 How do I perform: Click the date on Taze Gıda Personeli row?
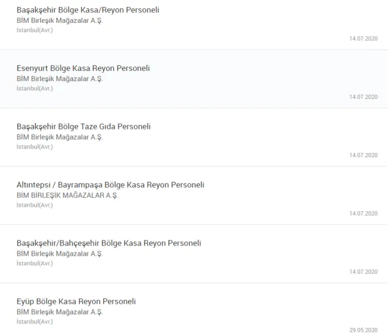click(x=363, y=155)
